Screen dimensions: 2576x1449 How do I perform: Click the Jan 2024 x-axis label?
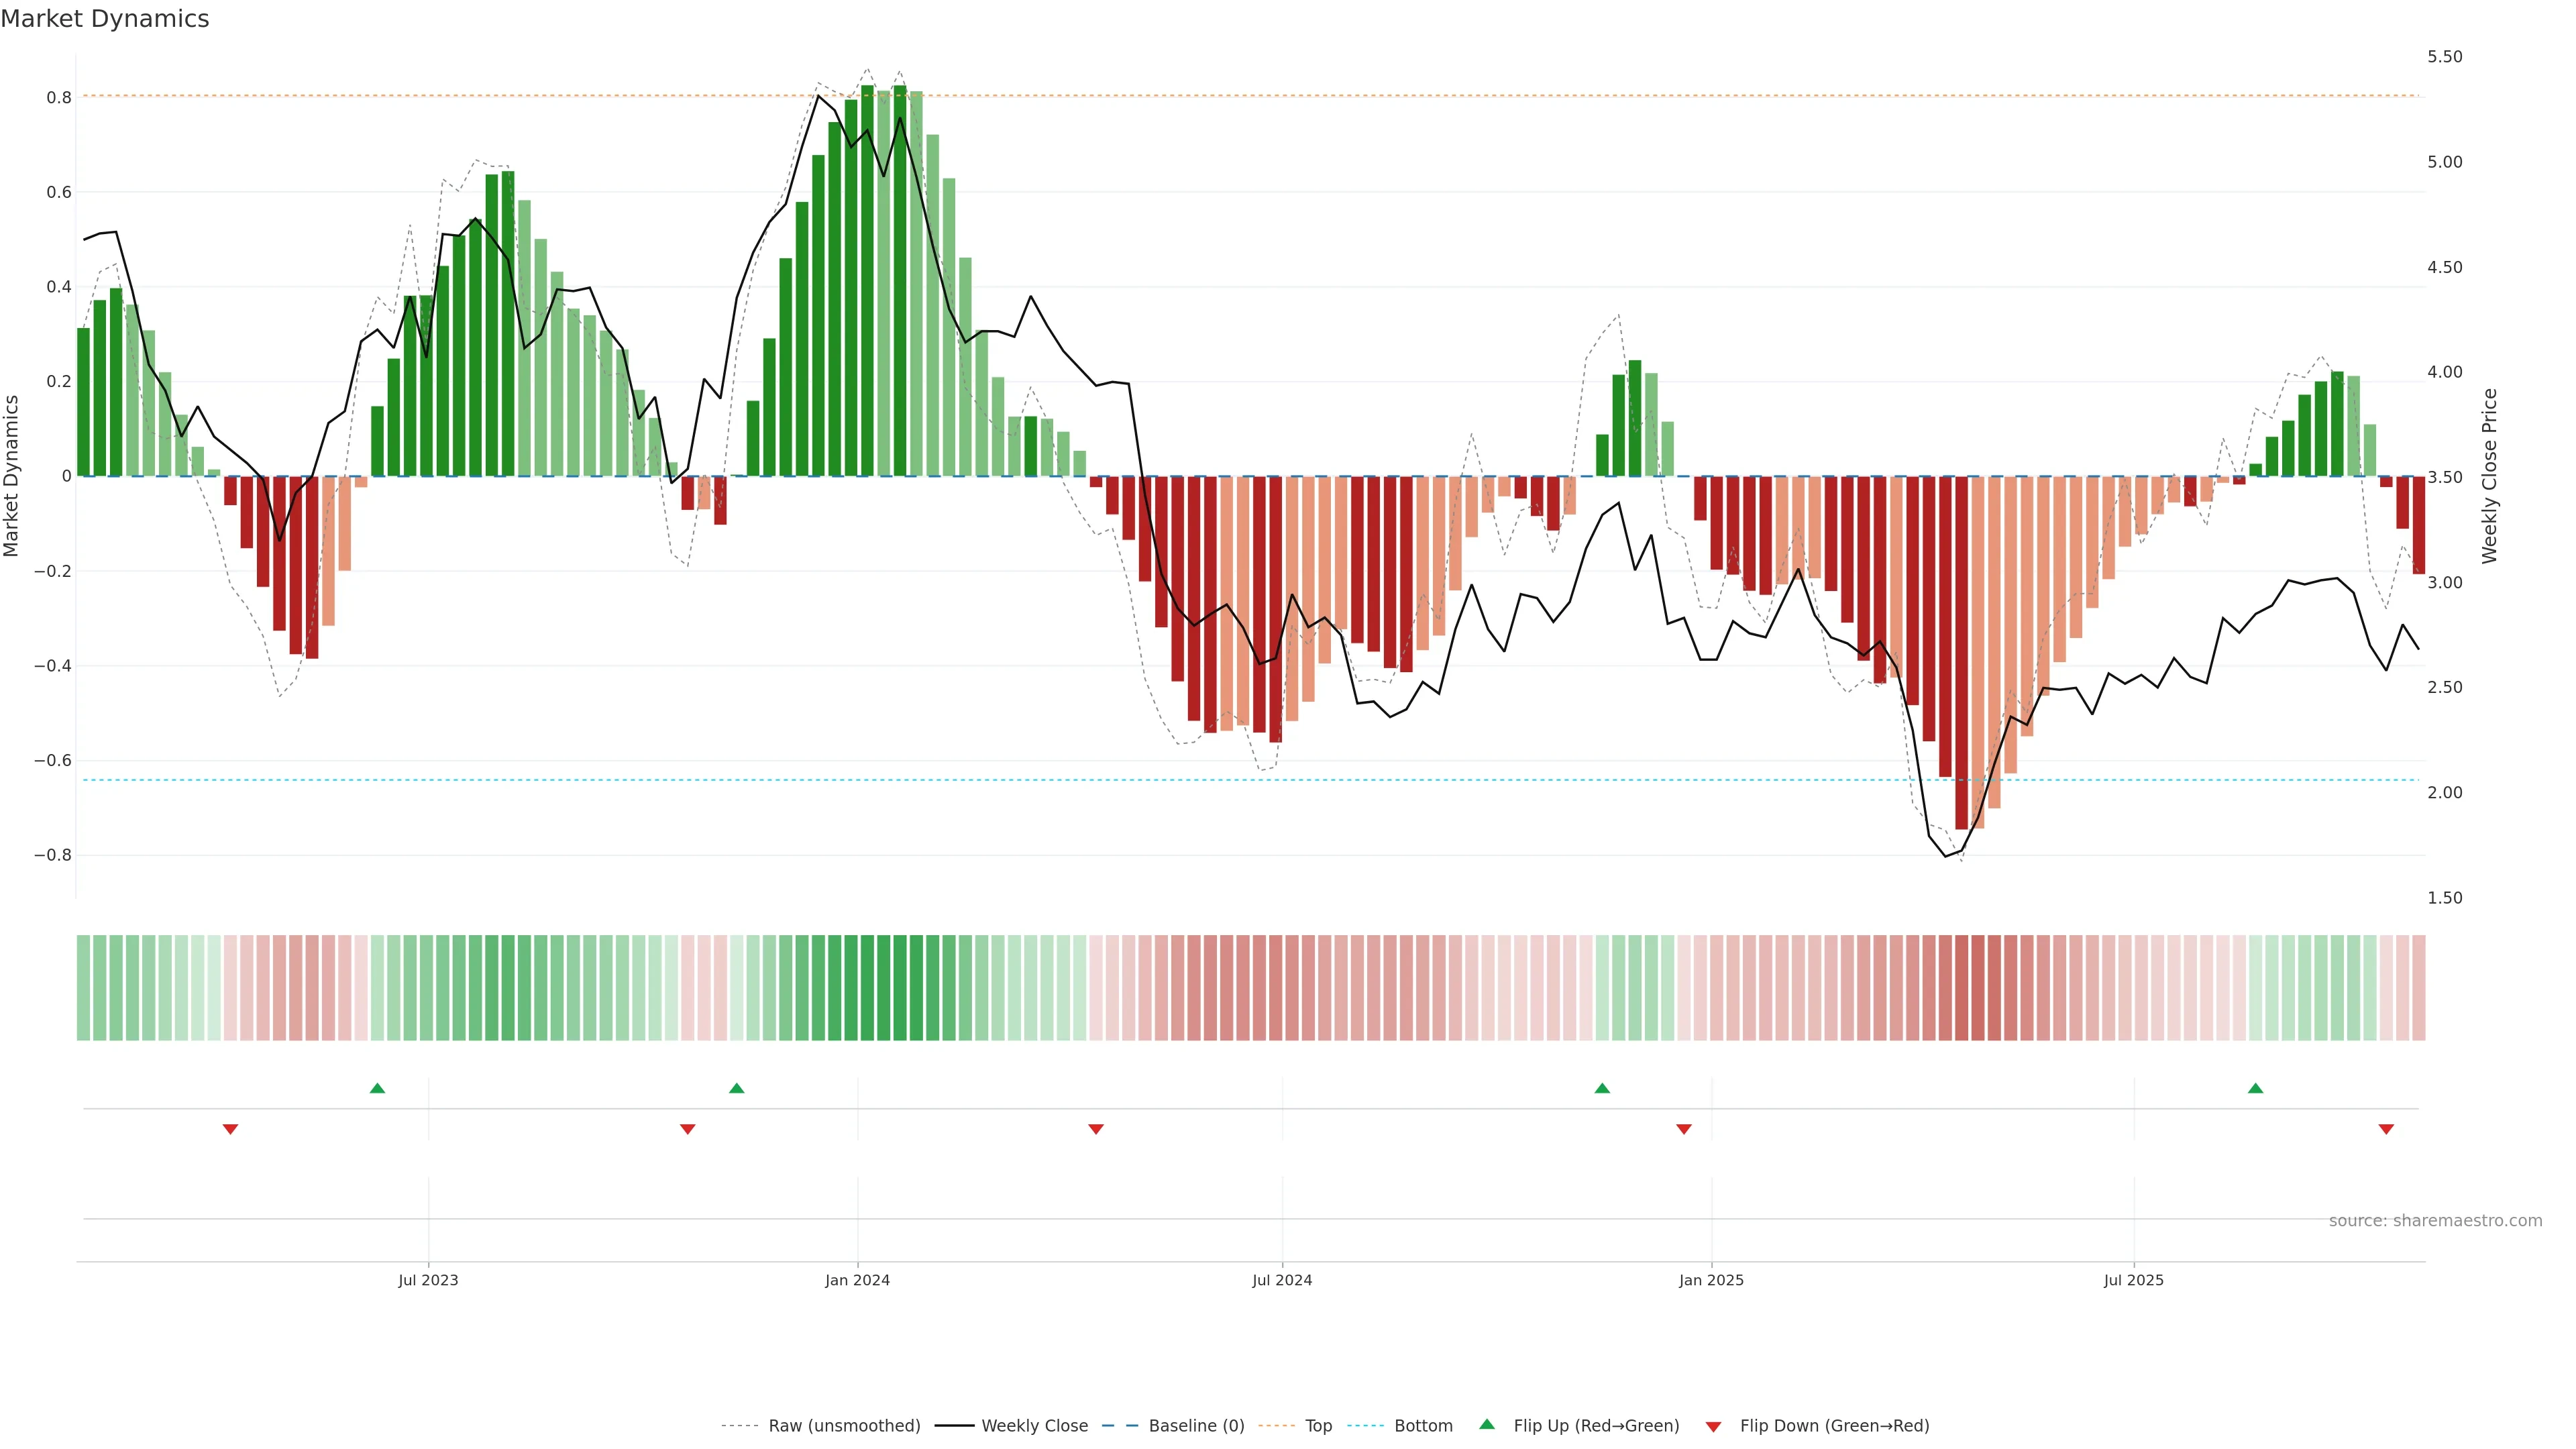(x=857, y=1280)
